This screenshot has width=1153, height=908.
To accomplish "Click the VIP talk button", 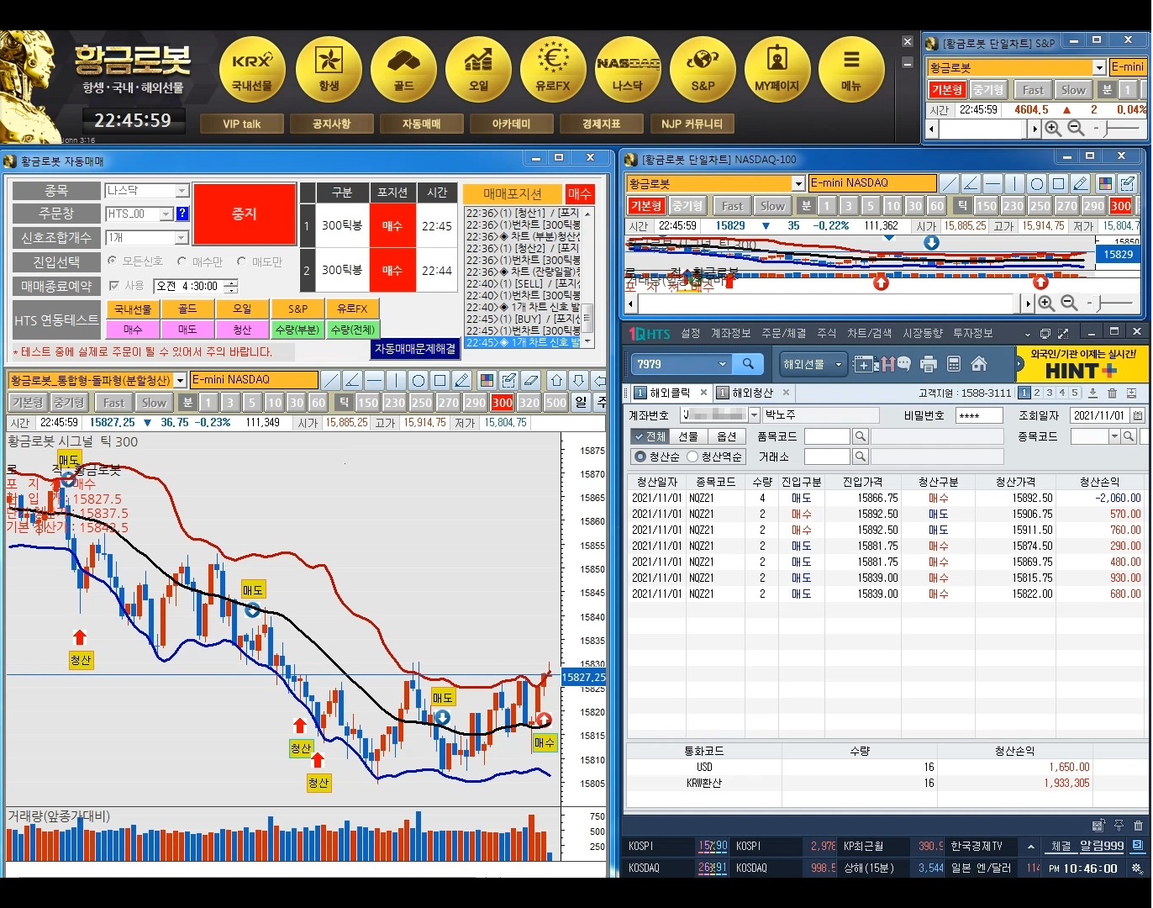I will [x=241, y=124].
